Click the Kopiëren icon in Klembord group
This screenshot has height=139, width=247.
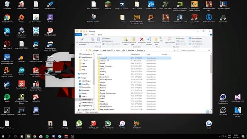(92, 39)
